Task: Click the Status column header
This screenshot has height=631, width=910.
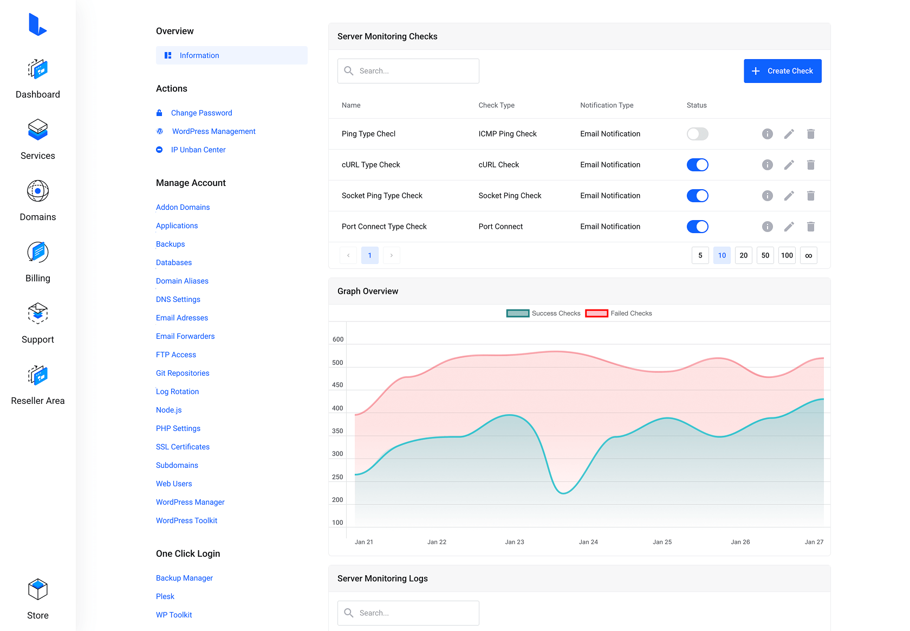Action: [x=697, y=105]
